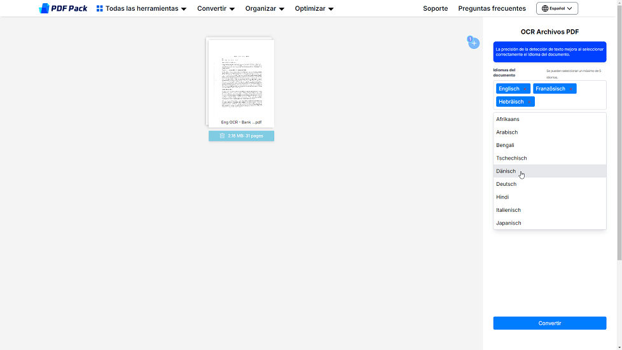622x350 pixels.
Task: Open the Español language dropdown
Action: tap(557, 9)
